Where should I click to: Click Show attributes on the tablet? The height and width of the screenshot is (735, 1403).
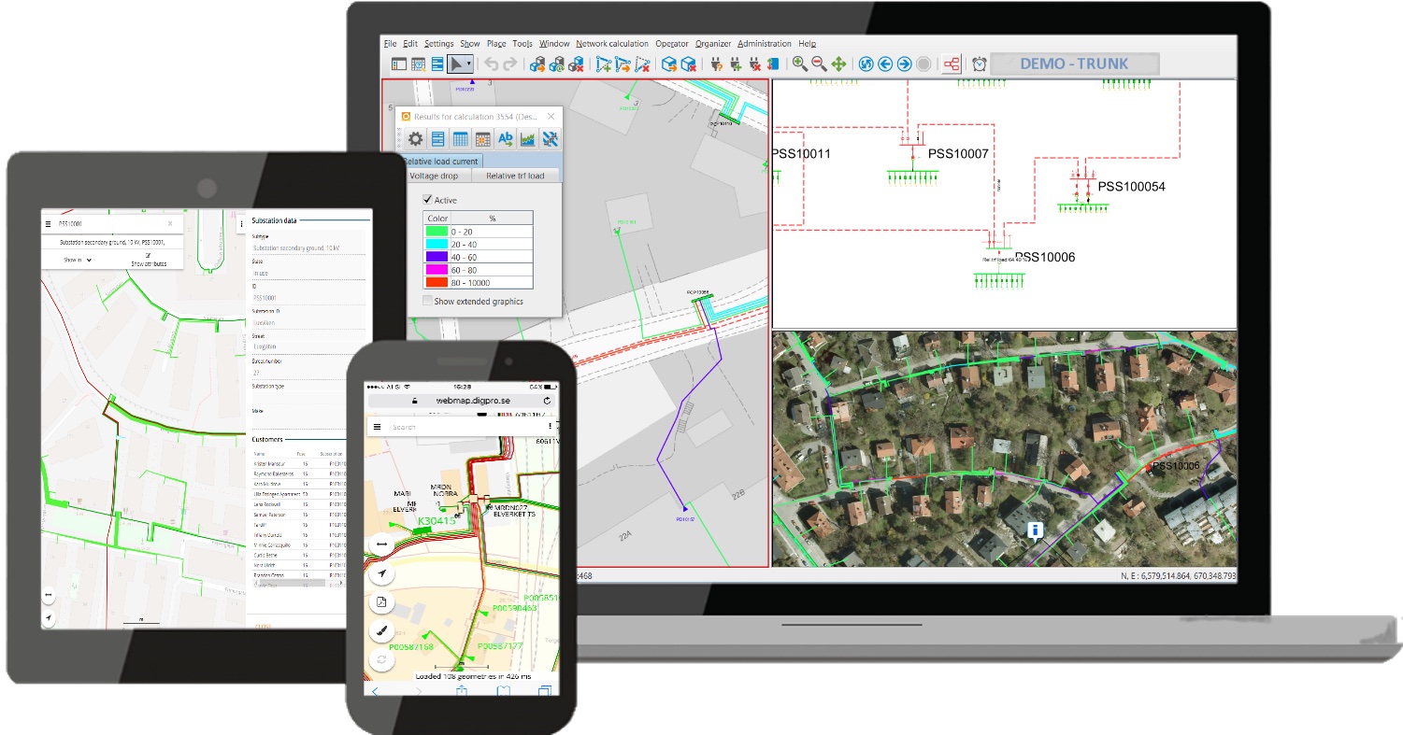coord(148,262)
